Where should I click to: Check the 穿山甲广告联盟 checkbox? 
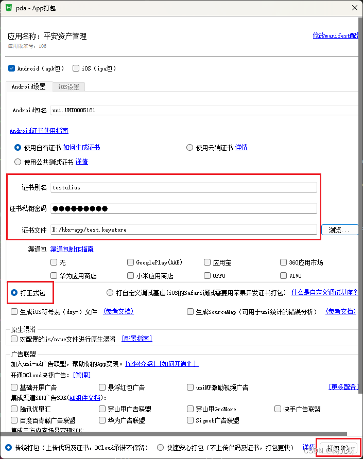click(x=102, y=409)
